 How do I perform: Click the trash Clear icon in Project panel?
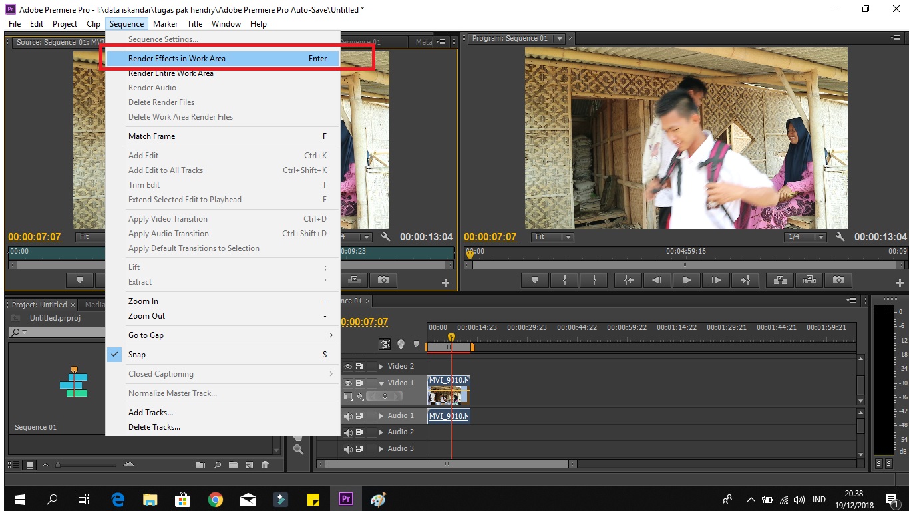(266, 465)
